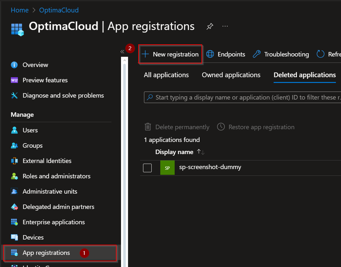Click Delete permanently
This screenshot has height=267, width=341.
click(182, 127)
